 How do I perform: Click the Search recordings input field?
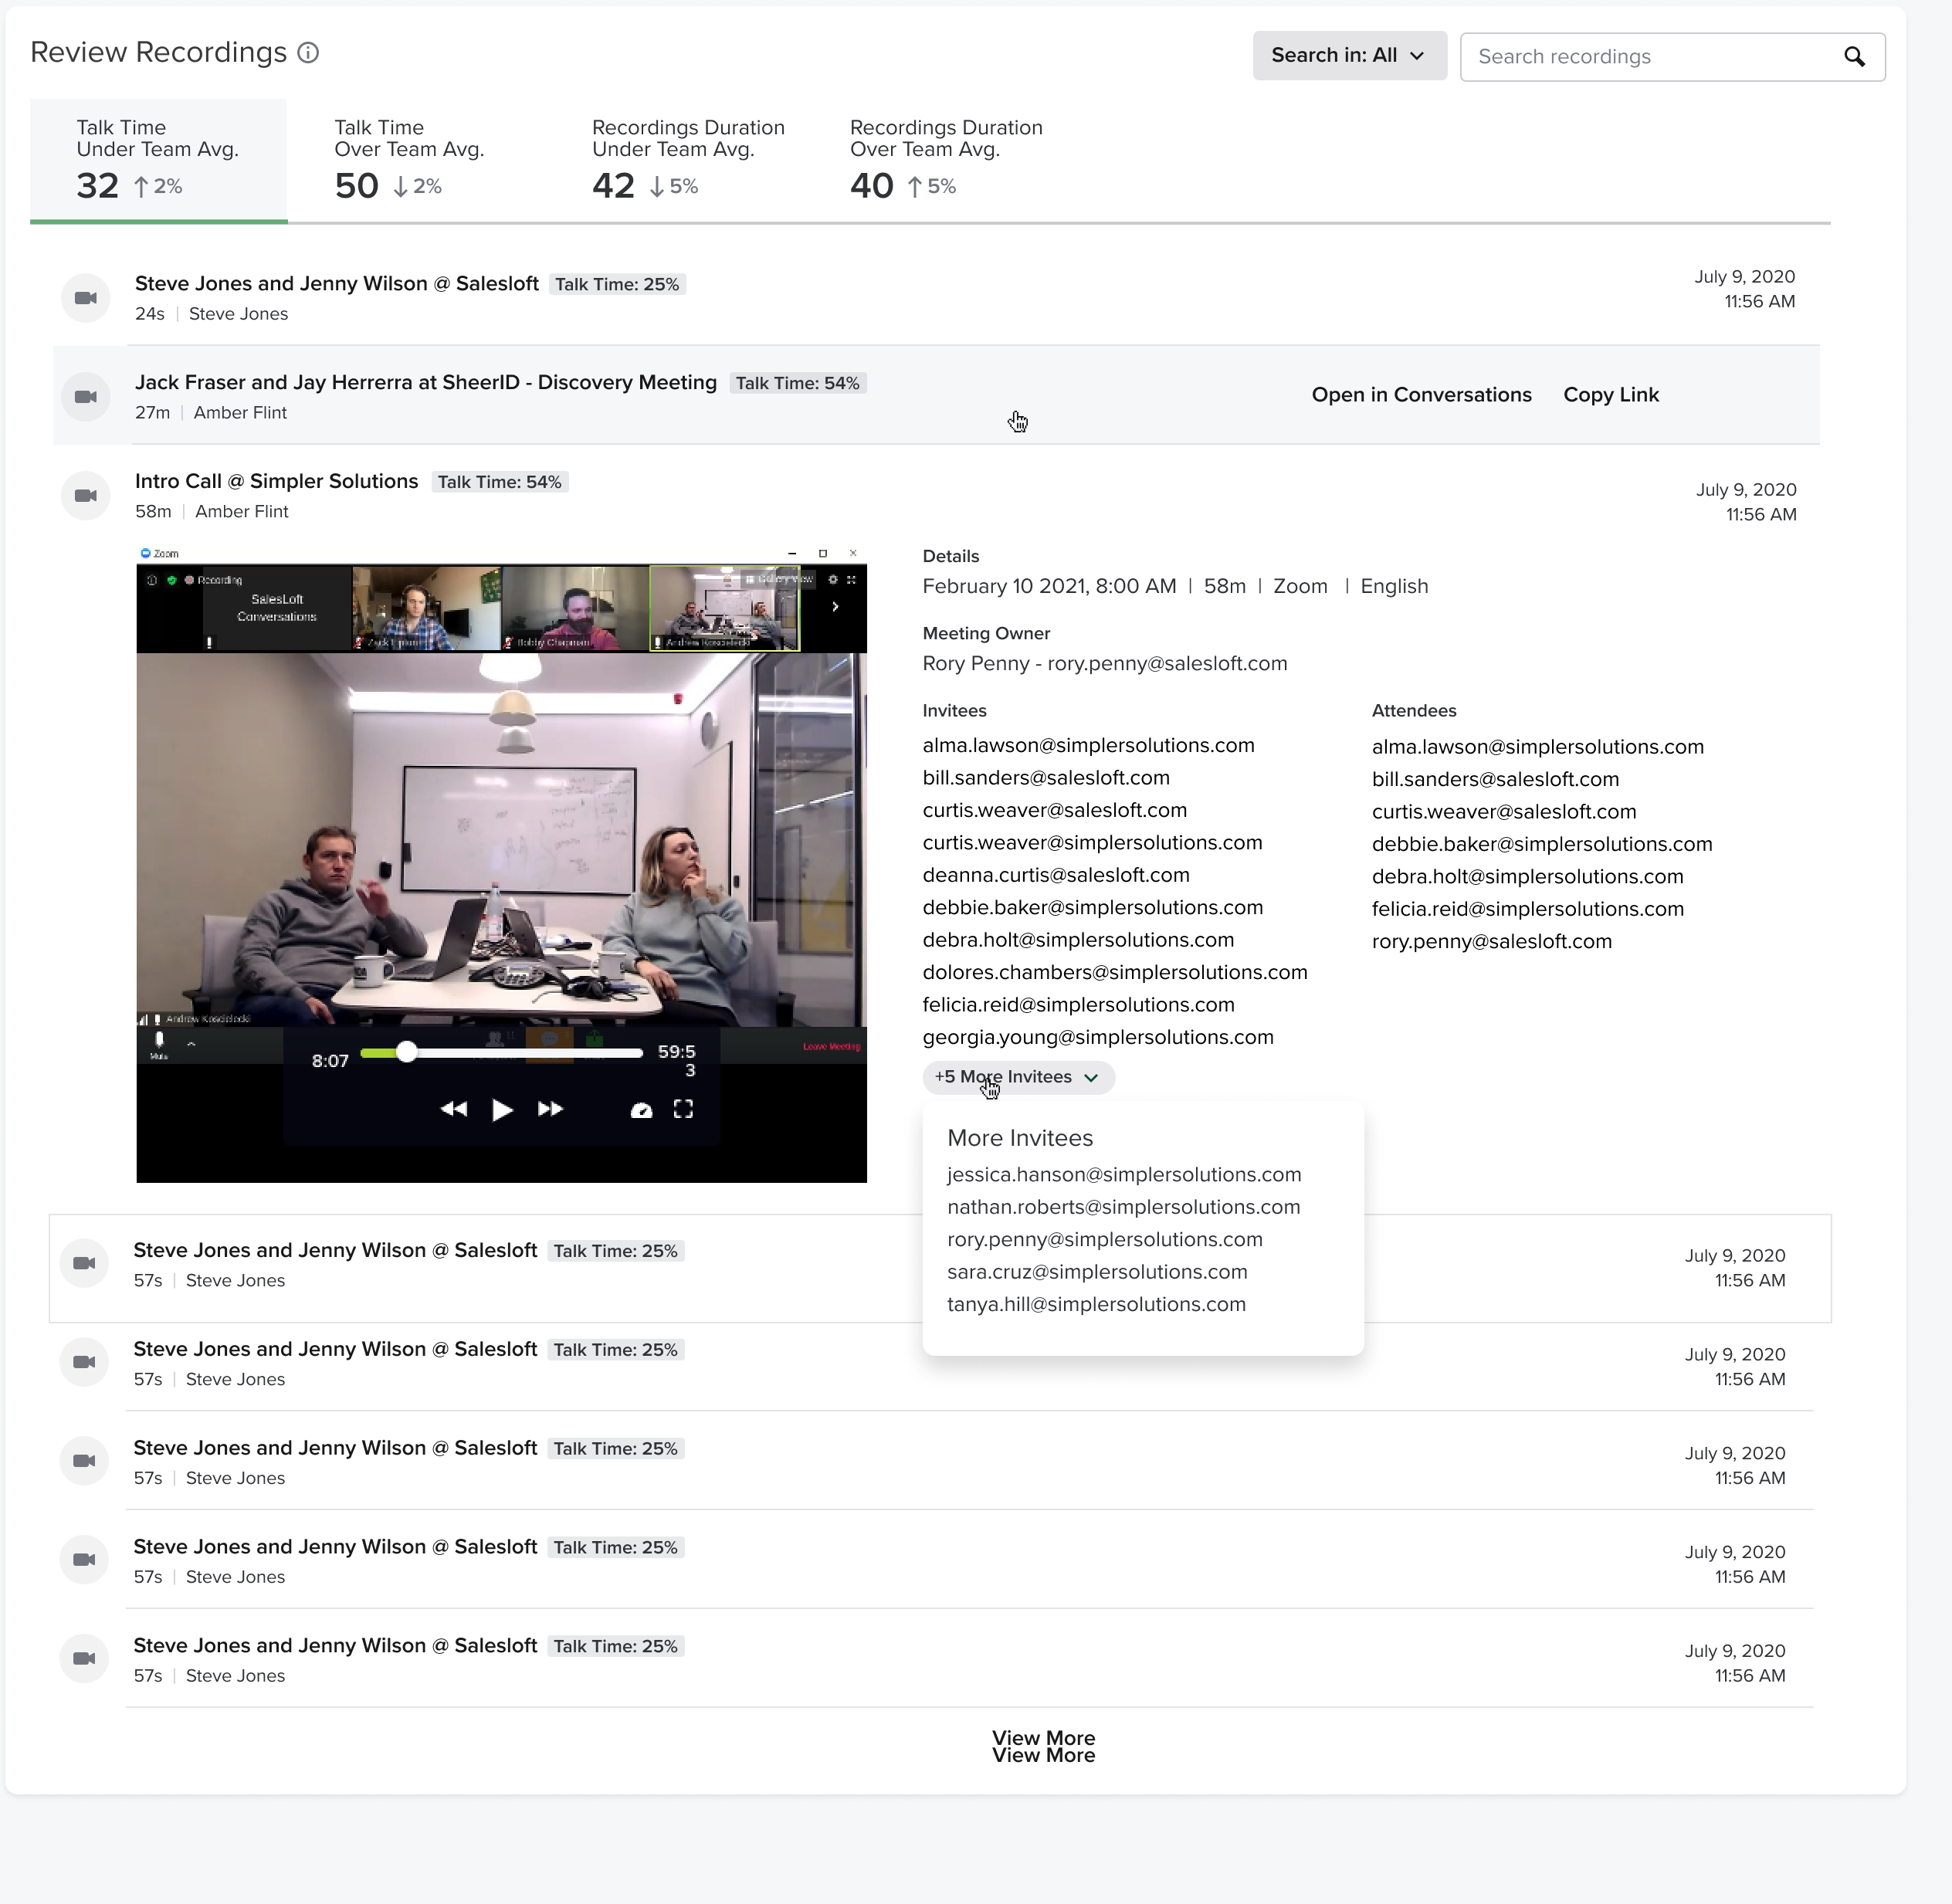pos(1650,57)
